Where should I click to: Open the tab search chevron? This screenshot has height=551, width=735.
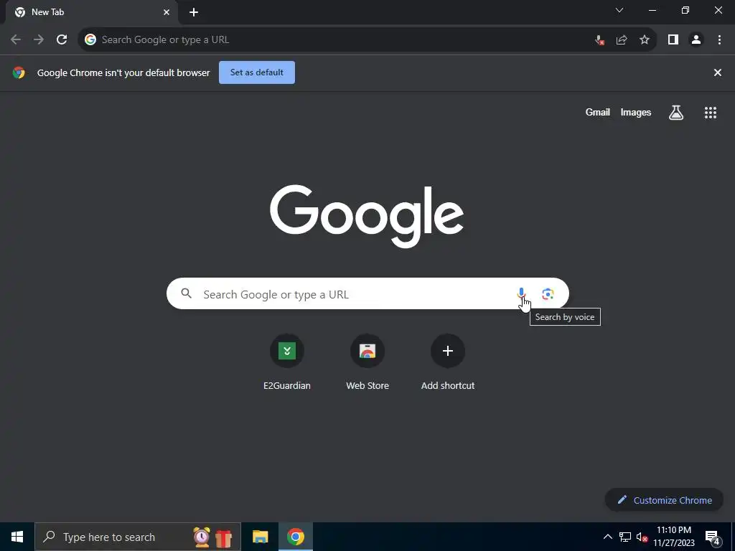pos(619,10)
